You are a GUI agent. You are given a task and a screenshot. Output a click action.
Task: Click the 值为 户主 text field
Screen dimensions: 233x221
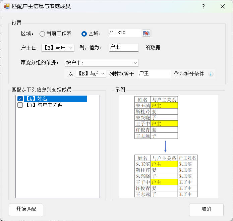click(124, 47)
